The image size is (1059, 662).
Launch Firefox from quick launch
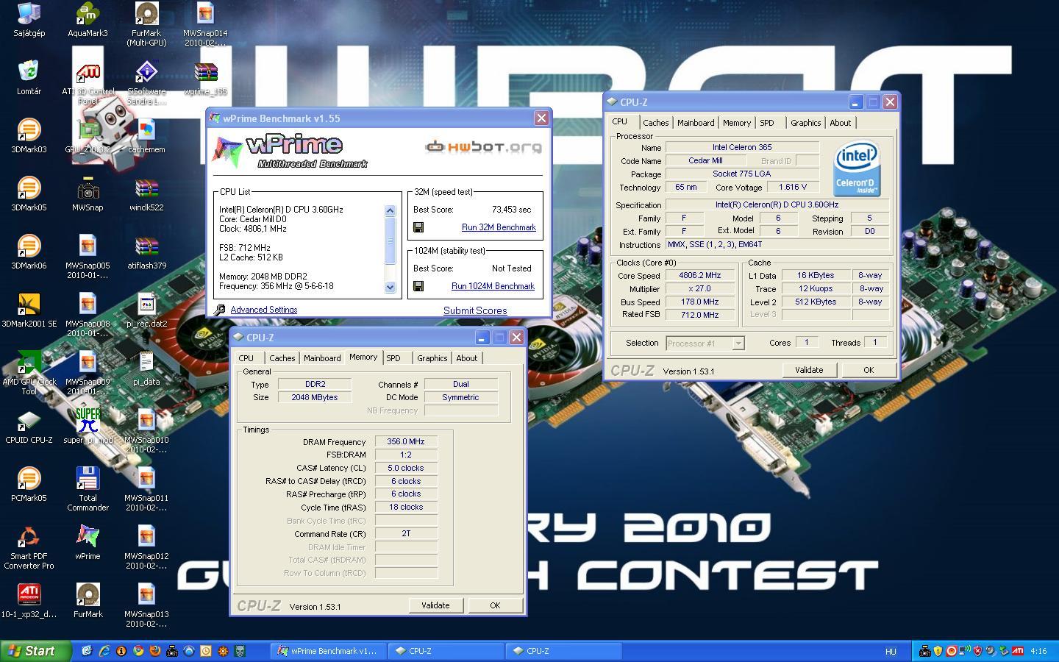(x=155, y=651)
